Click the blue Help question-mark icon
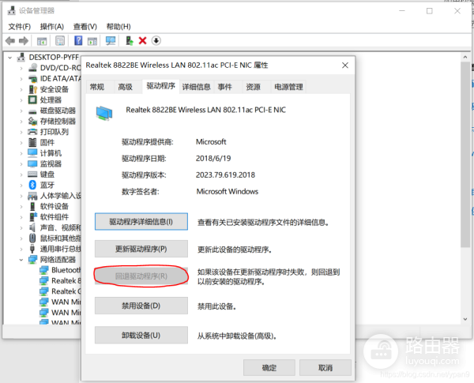 click(x=78, y=40)
